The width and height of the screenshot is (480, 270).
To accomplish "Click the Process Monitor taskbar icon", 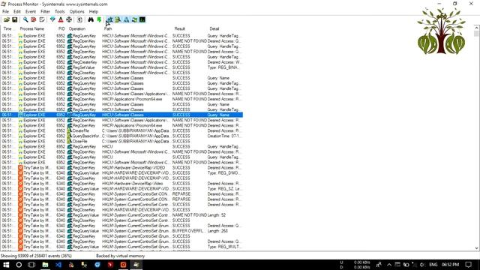I will (136, 265).
